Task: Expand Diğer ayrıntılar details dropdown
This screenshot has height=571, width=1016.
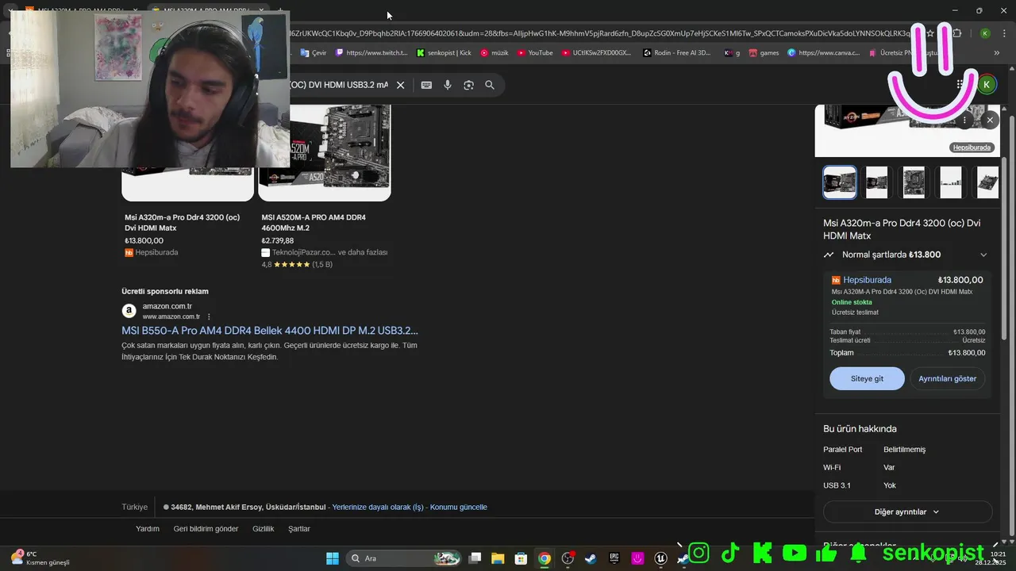Action: (x=907, y=512)
